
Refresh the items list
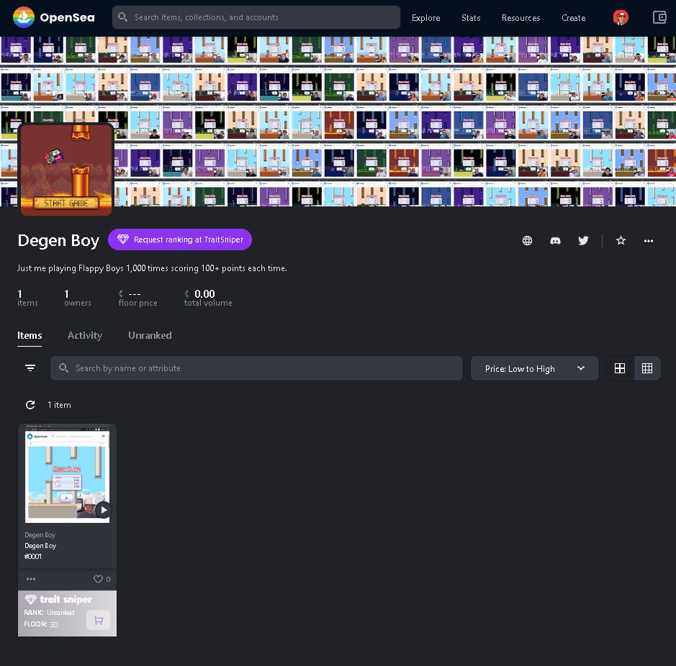pyautogui.click(x=30, y=405)
